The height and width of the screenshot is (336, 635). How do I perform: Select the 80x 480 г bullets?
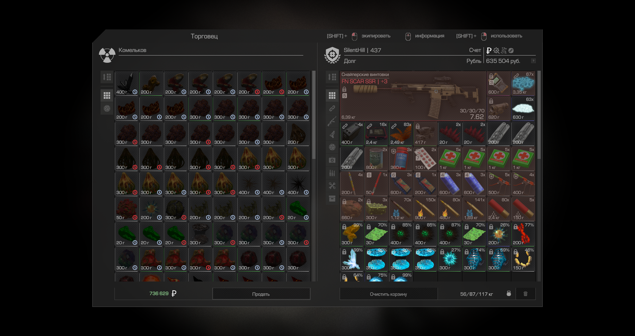(450, 209)
